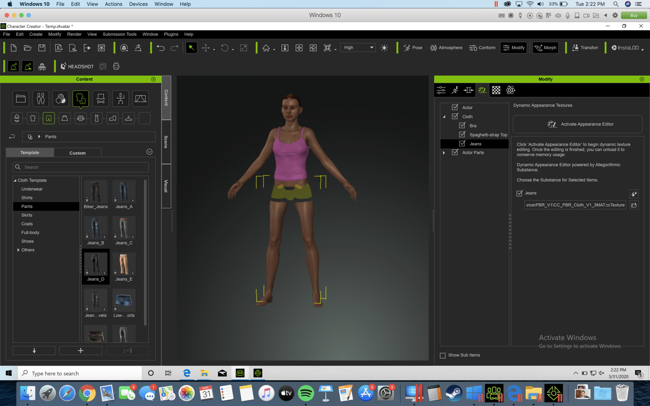Collapse the Cloth node in Modify tree
Image resolution: width=650 pixels, height=406 pixels.
[444, 117]
